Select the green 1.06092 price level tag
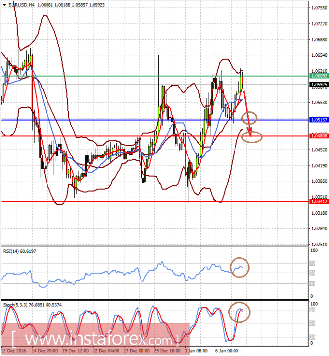The width and height of the screenshot is (329, 356). click(x=318, y=76)
